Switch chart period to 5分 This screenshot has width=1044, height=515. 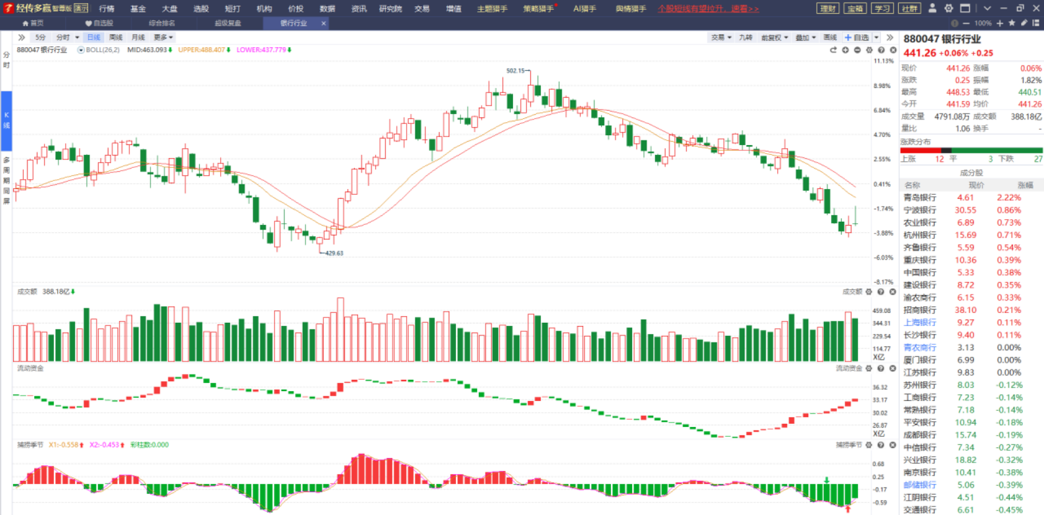(41, 37)
